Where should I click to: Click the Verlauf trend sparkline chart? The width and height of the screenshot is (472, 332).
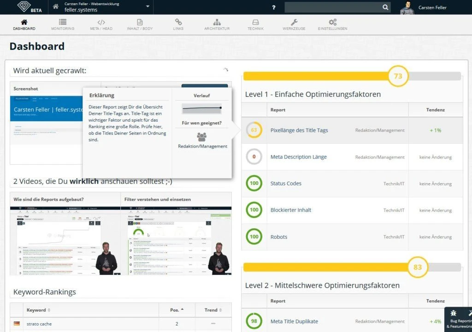(202, 108)
